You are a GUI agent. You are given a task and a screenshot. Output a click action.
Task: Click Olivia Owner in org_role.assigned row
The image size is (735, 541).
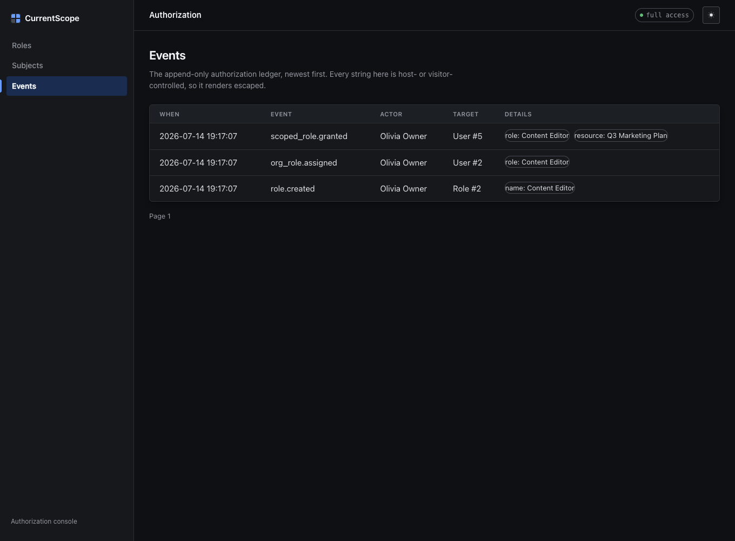point(403,163)
